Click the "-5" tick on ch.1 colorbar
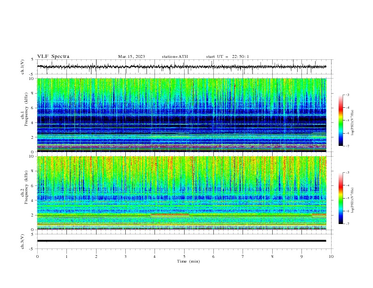Viewport: 373px width, 288px height. point(347,120)
